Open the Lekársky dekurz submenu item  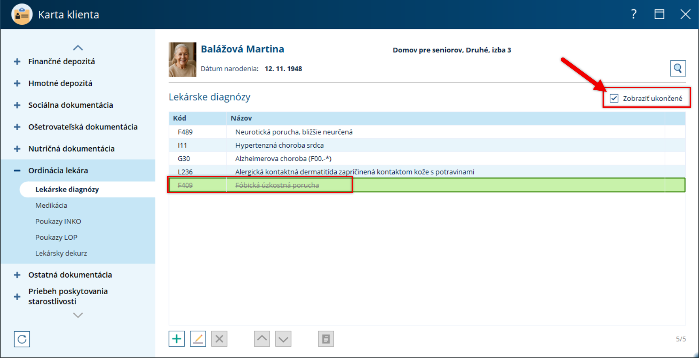tap(61, 253)
